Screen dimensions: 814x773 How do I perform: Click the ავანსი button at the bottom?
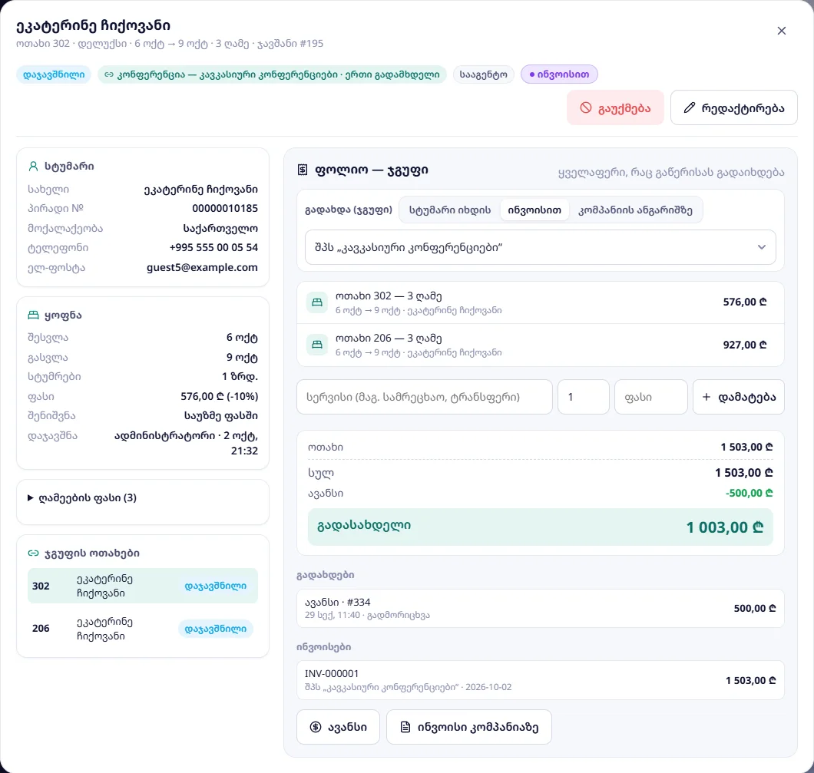point(338,728)
